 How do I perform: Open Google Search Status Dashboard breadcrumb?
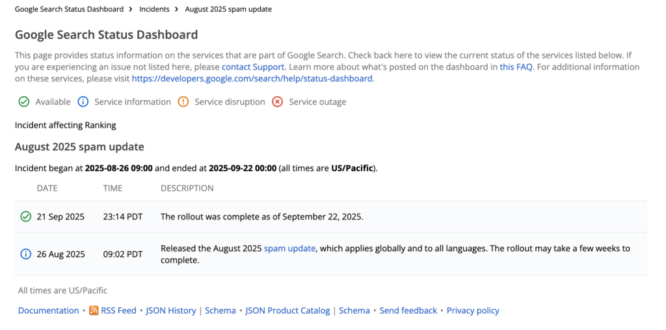(69, 9)
